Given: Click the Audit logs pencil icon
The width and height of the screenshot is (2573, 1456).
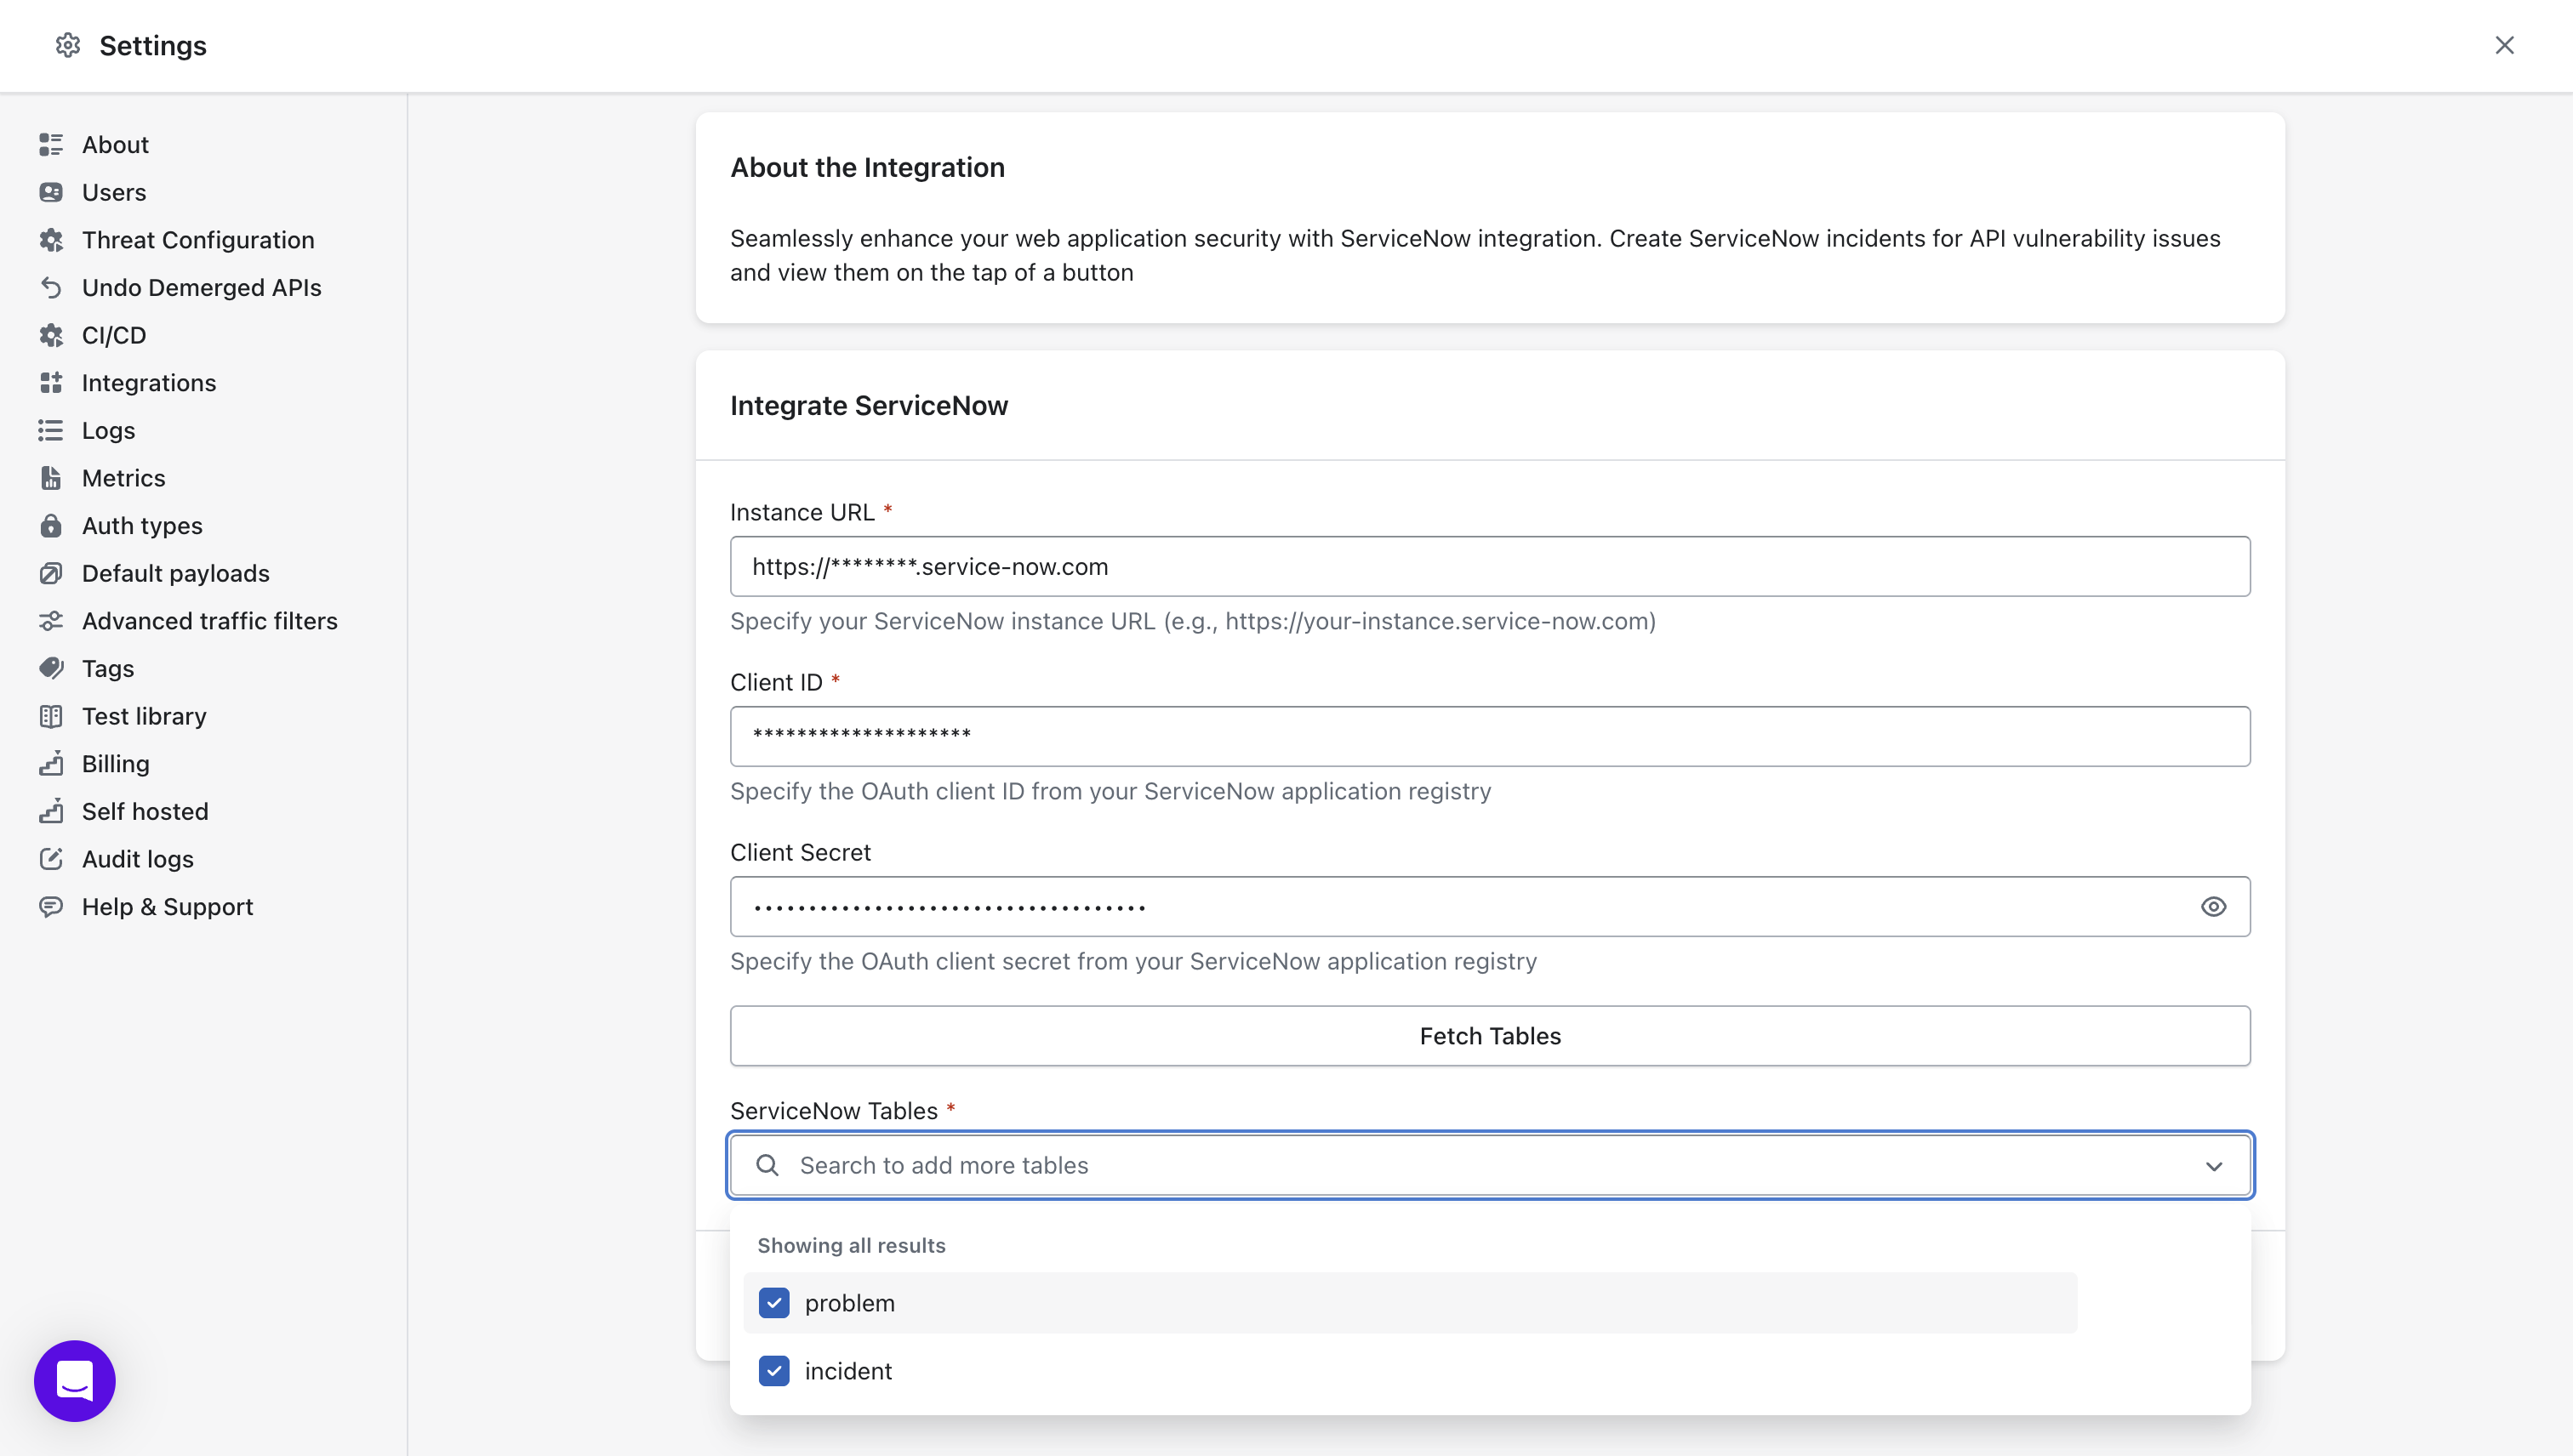Looking at the screenshot, I should point(51,859).
